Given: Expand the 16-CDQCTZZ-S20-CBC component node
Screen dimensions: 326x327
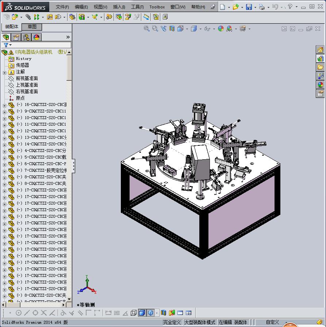Looking at the screenshot, I should coord(4,106).
